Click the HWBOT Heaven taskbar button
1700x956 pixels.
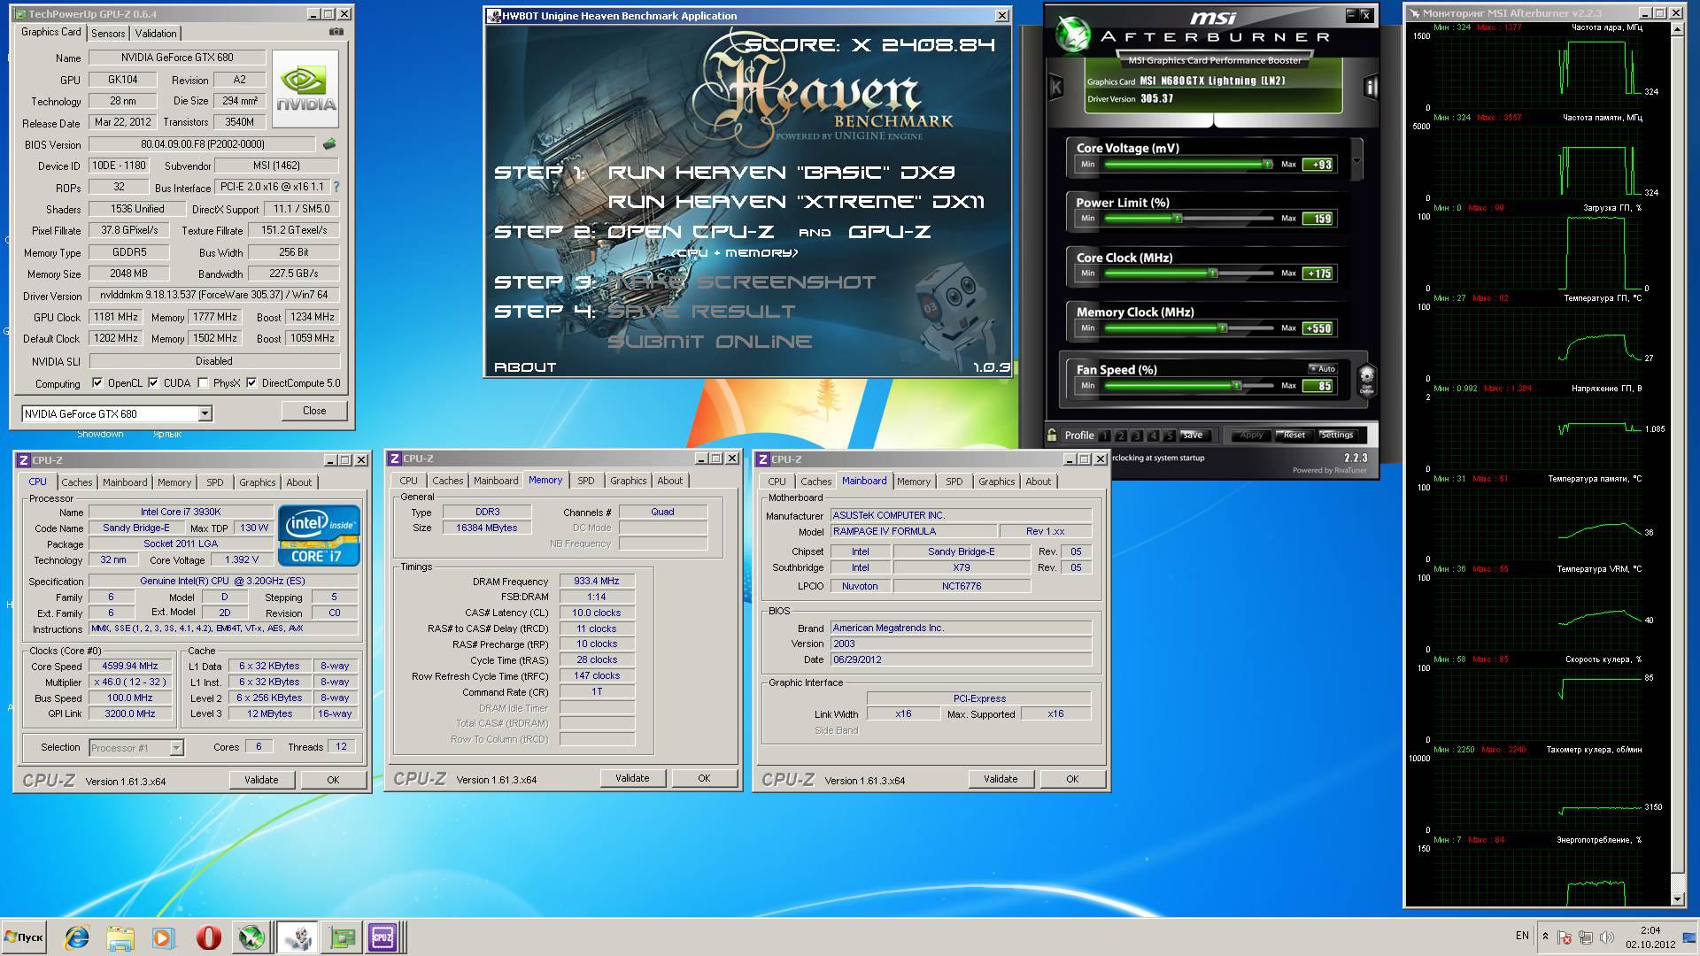[x=297, y=937]
